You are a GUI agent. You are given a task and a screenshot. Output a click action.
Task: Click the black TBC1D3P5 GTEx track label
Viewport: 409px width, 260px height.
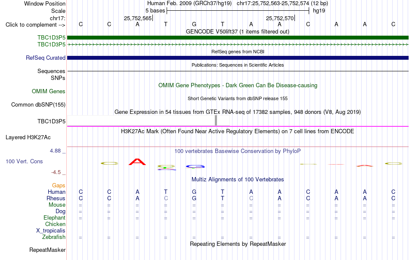coord(51,121)
